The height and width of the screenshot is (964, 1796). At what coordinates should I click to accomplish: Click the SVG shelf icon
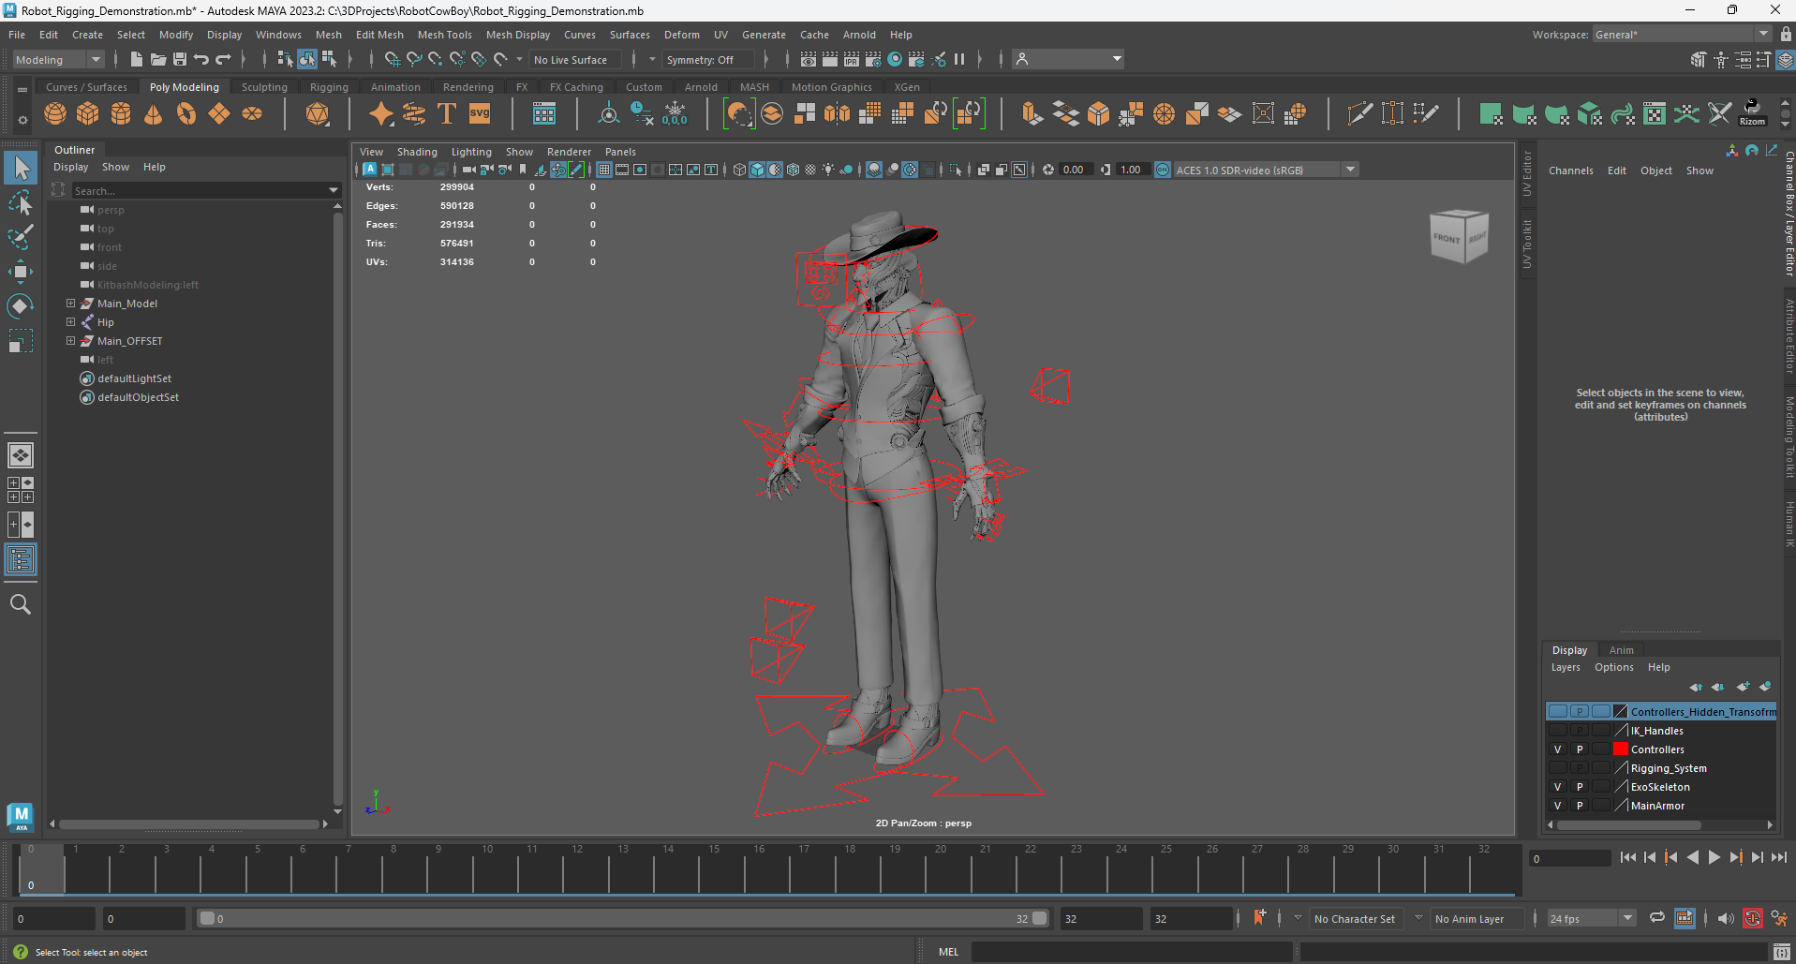(x=480, y=114)
